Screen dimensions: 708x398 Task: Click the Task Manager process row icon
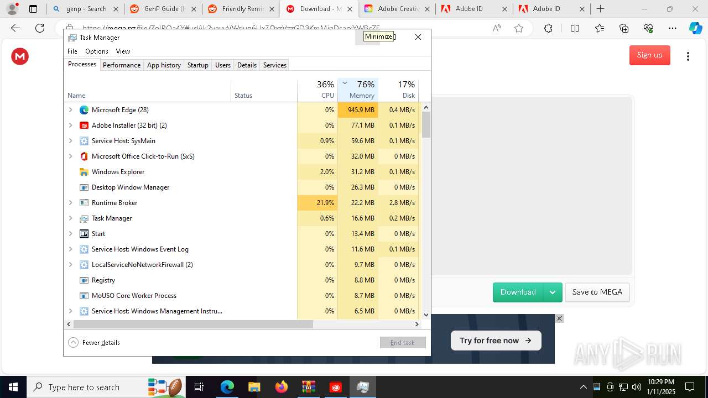coord(84,218)
